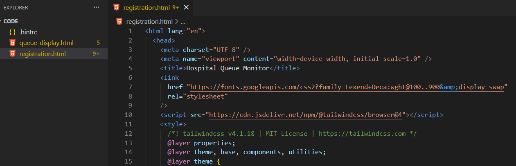516x166 pixels.
Task: Follow the fonts.googleapis.com stylesheet link
Action: (x=349, y=87)
